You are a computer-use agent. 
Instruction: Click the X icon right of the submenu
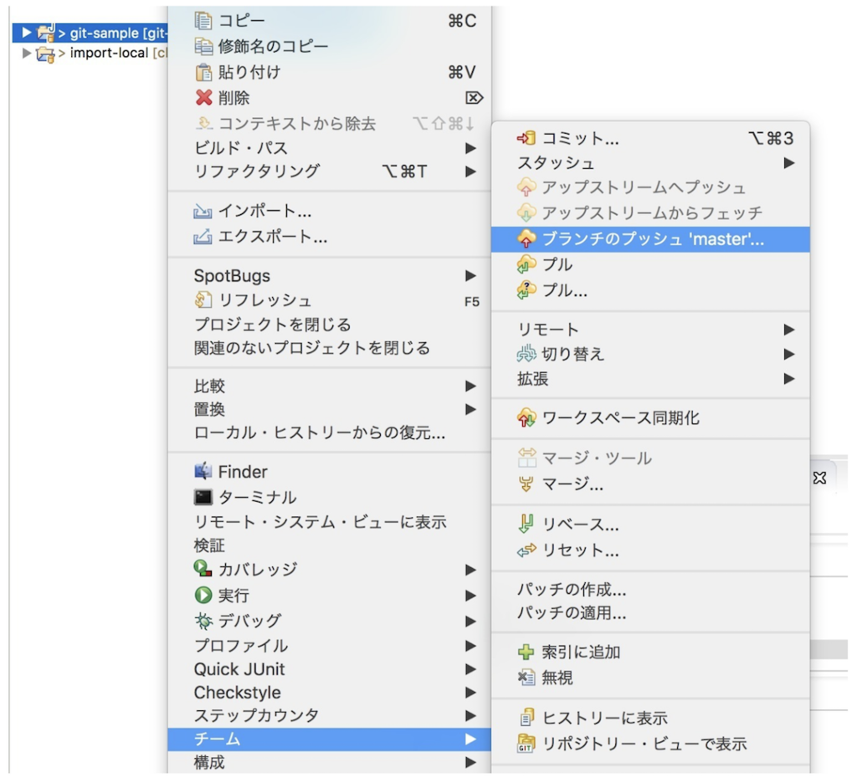point(819,478)
